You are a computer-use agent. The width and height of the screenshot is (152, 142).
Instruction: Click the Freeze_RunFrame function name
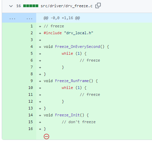pos(72,81)
